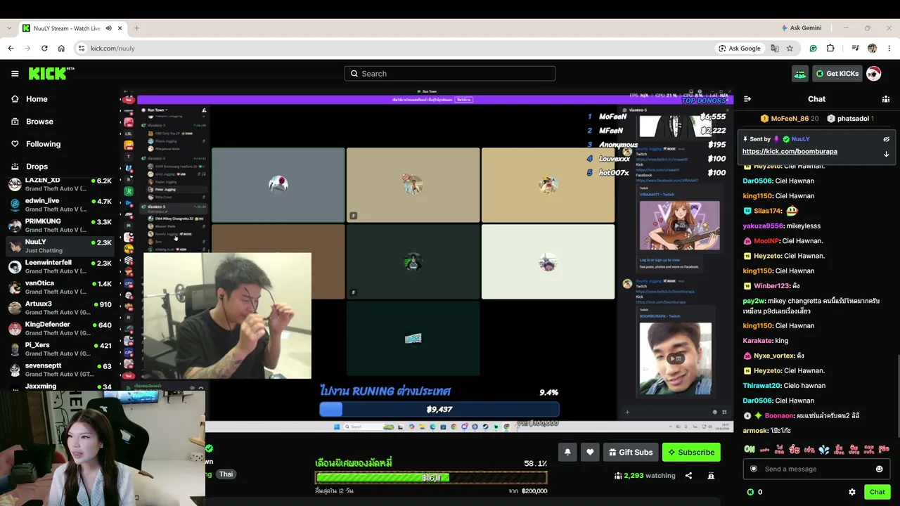Collapse the chat panel
Screen dimensions: 900x506
coord(747,99)
